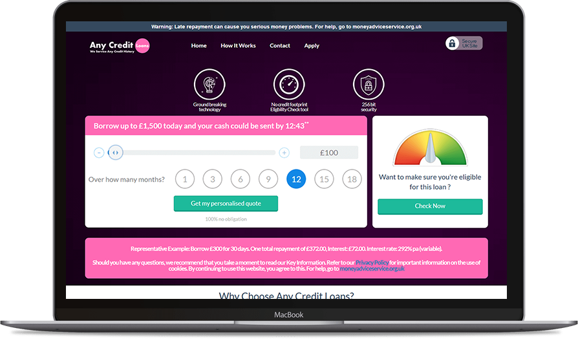Screen dimensions: 578x339
Task: Select 9 months term
Action: coord(268,179)
